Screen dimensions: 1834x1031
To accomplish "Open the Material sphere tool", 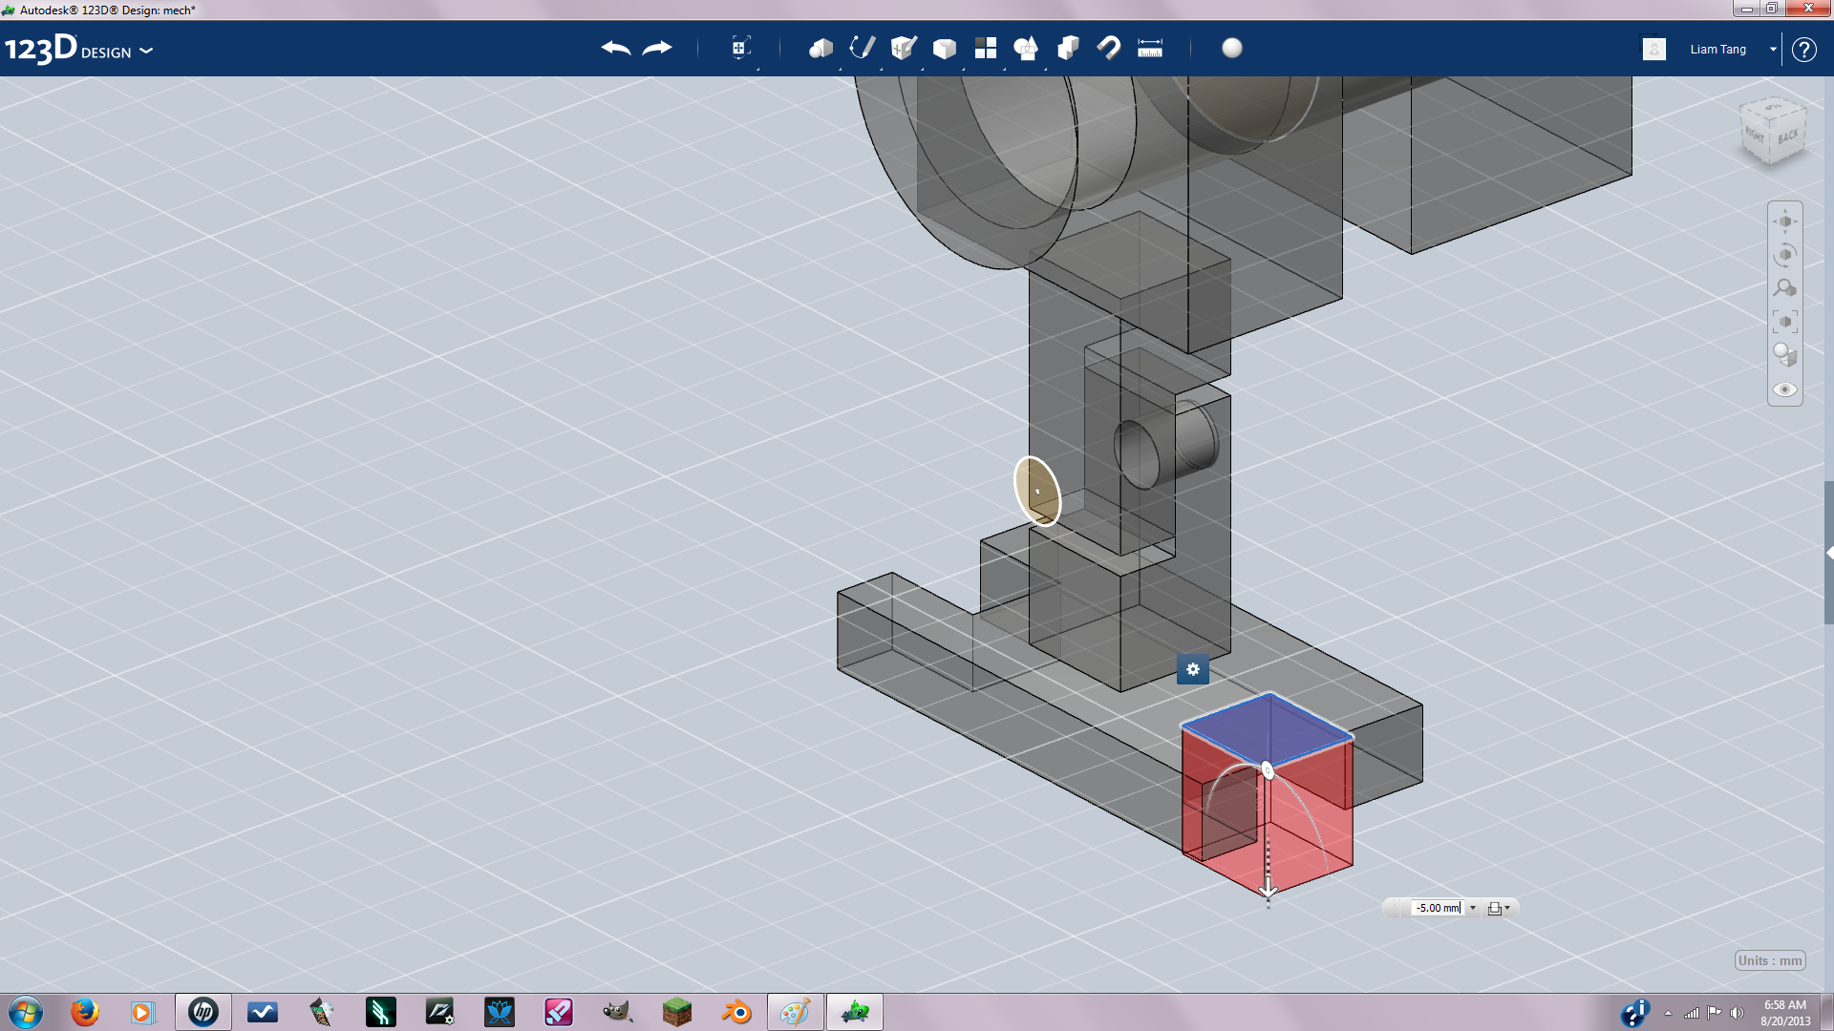I will tap(1232, 48).
